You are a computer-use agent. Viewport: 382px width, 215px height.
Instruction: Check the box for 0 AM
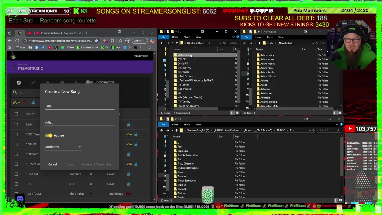click(16, 125)
